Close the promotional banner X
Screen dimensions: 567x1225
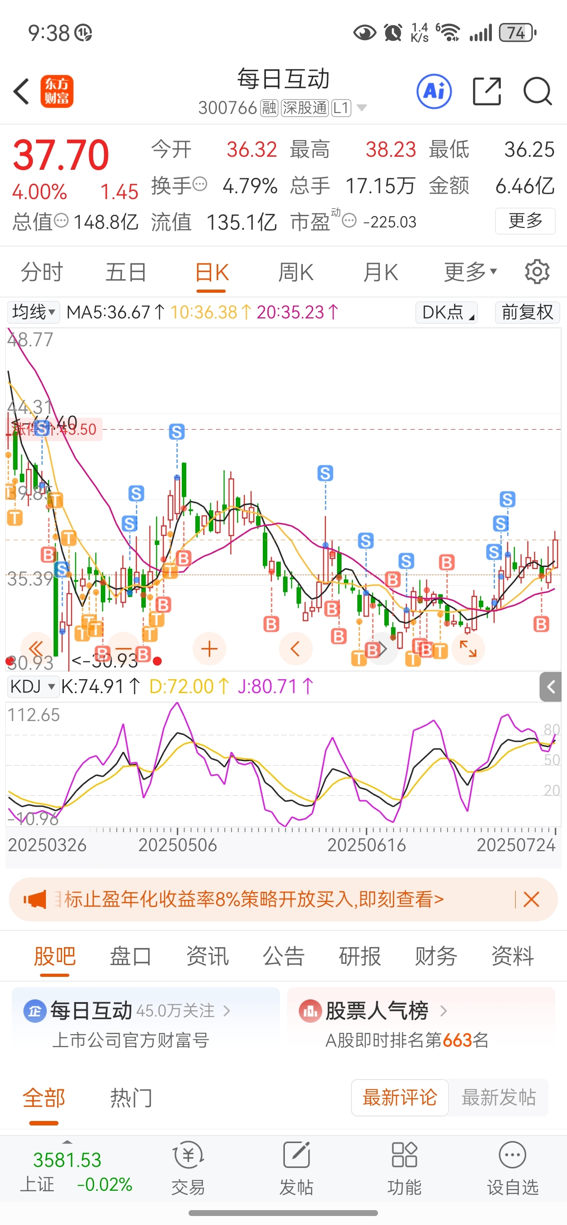[531, 899]
